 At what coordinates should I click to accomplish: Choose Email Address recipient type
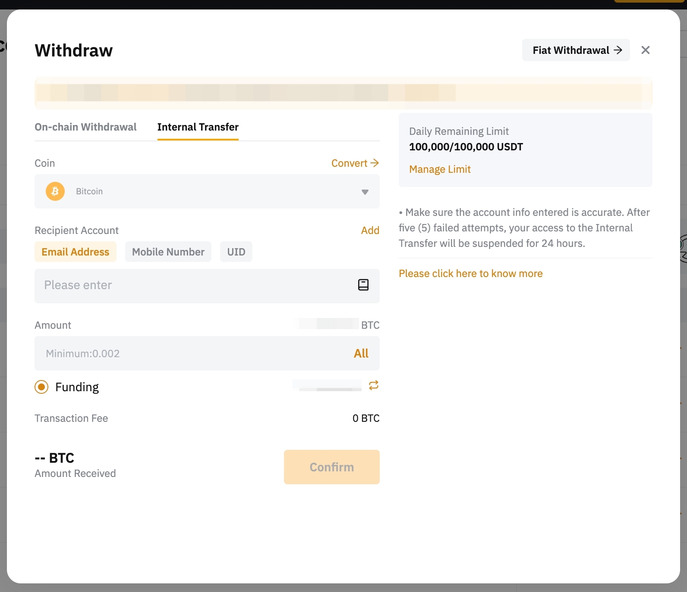[x=76, y=252]
